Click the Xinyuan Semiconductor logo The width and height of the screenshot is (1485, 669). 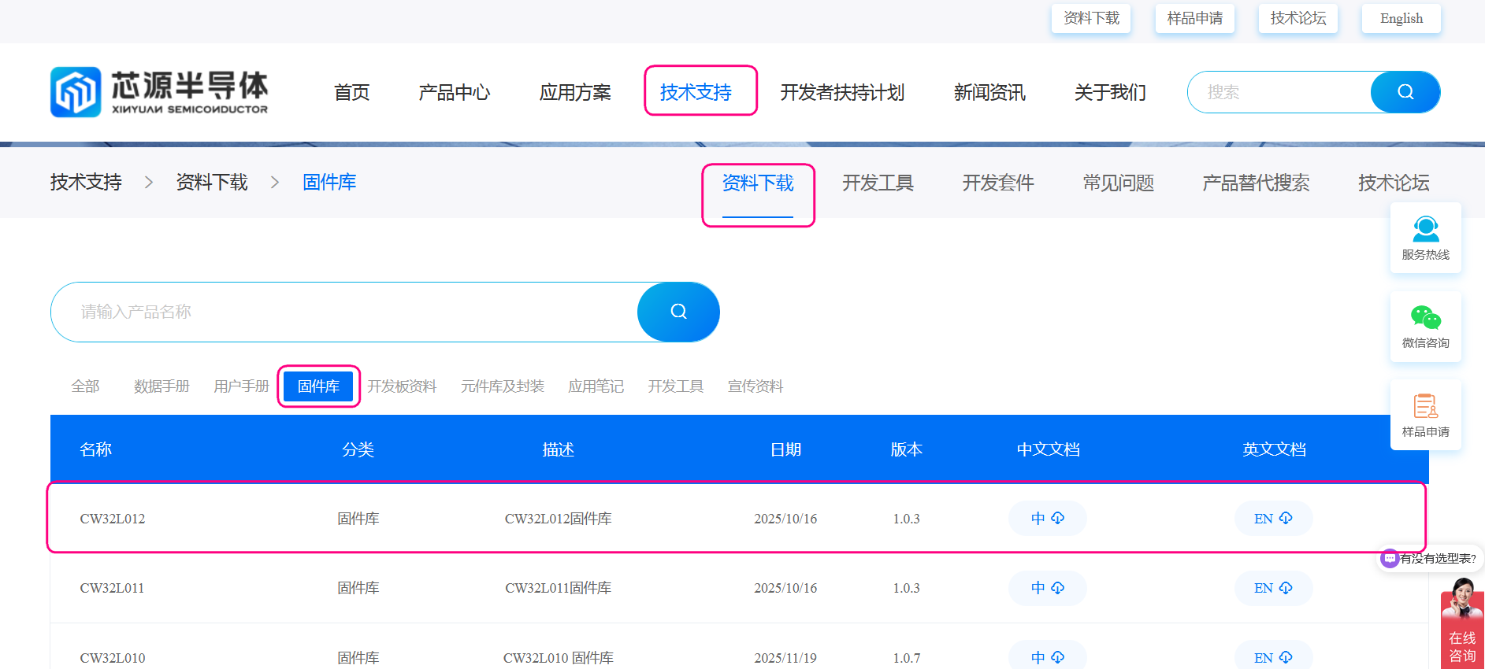[x=159, y=92]
